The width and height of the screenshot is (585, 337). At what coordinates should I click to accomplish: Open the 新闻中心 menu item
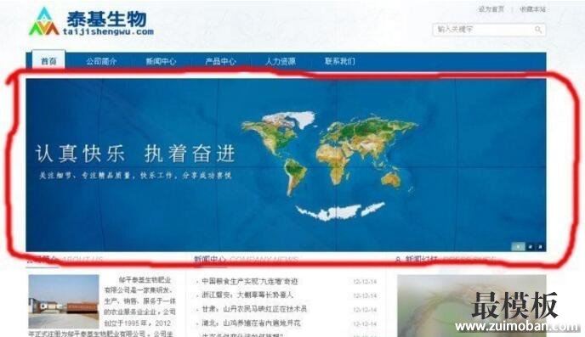click(x=161, y=61)
